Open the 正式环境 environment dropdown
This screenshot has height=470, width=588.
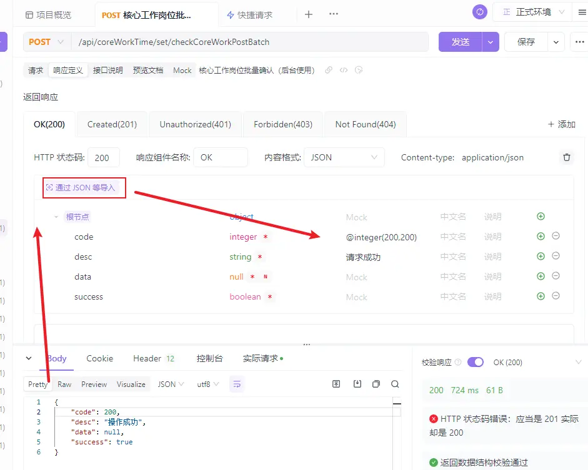point(533,12)
